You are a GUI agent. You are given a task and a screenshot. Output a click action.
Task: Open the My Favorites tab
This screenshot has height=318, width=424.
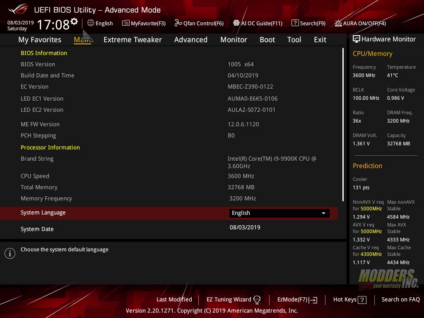pyautogui.click(x=40, y=40)
